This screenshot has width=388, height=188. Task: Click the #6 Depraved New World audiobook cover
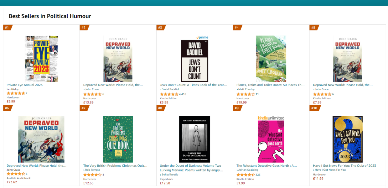click(x=41, y=139)
